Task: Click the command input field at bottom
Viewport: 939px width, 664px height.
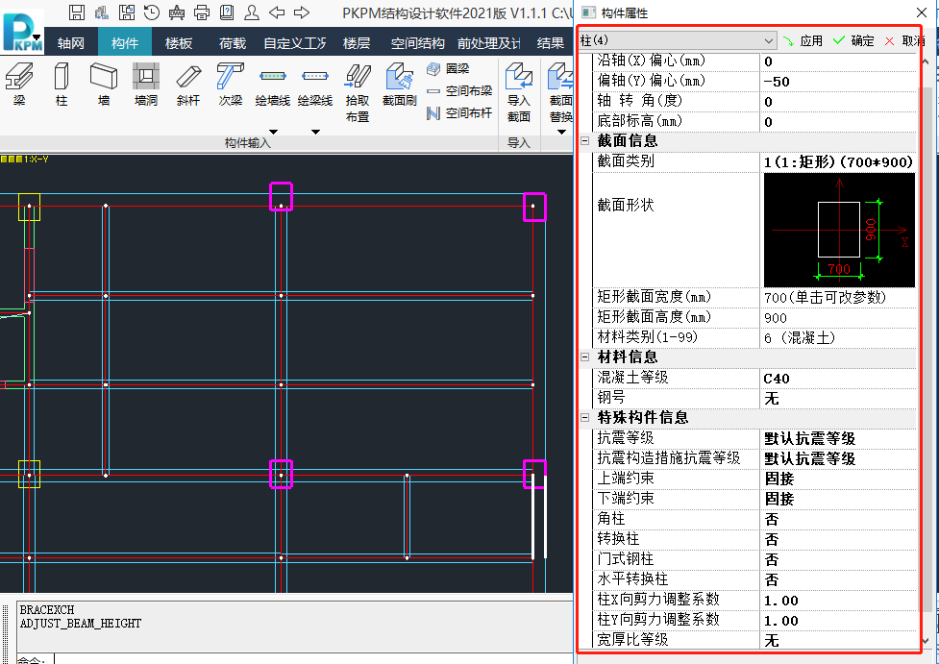Action: (x=312, y=658)
